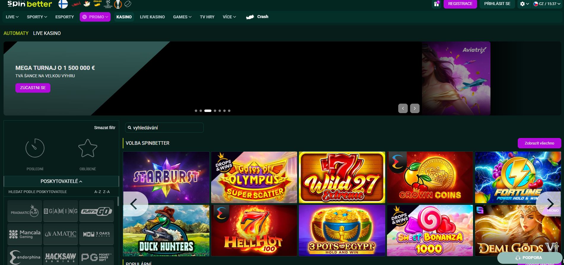This screenshot has width=564, height=265.
Task: Open the ESPORTY menu item
Action: (x=65, y=17)
